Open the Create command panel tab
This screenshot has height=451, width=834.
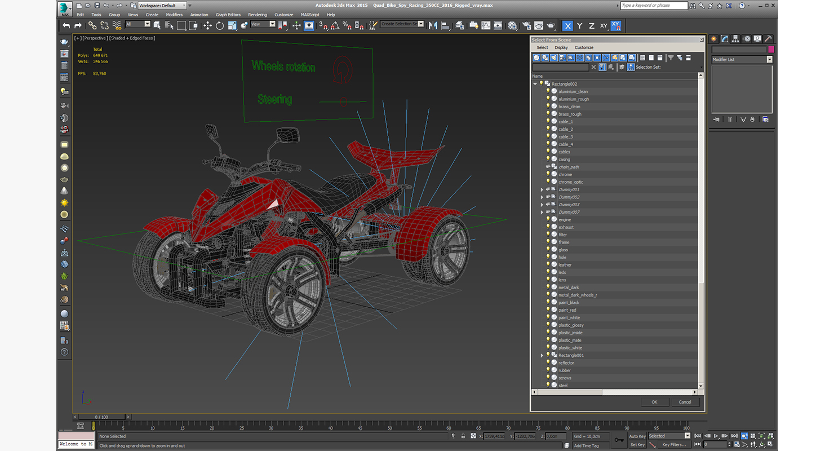point(714,39)
